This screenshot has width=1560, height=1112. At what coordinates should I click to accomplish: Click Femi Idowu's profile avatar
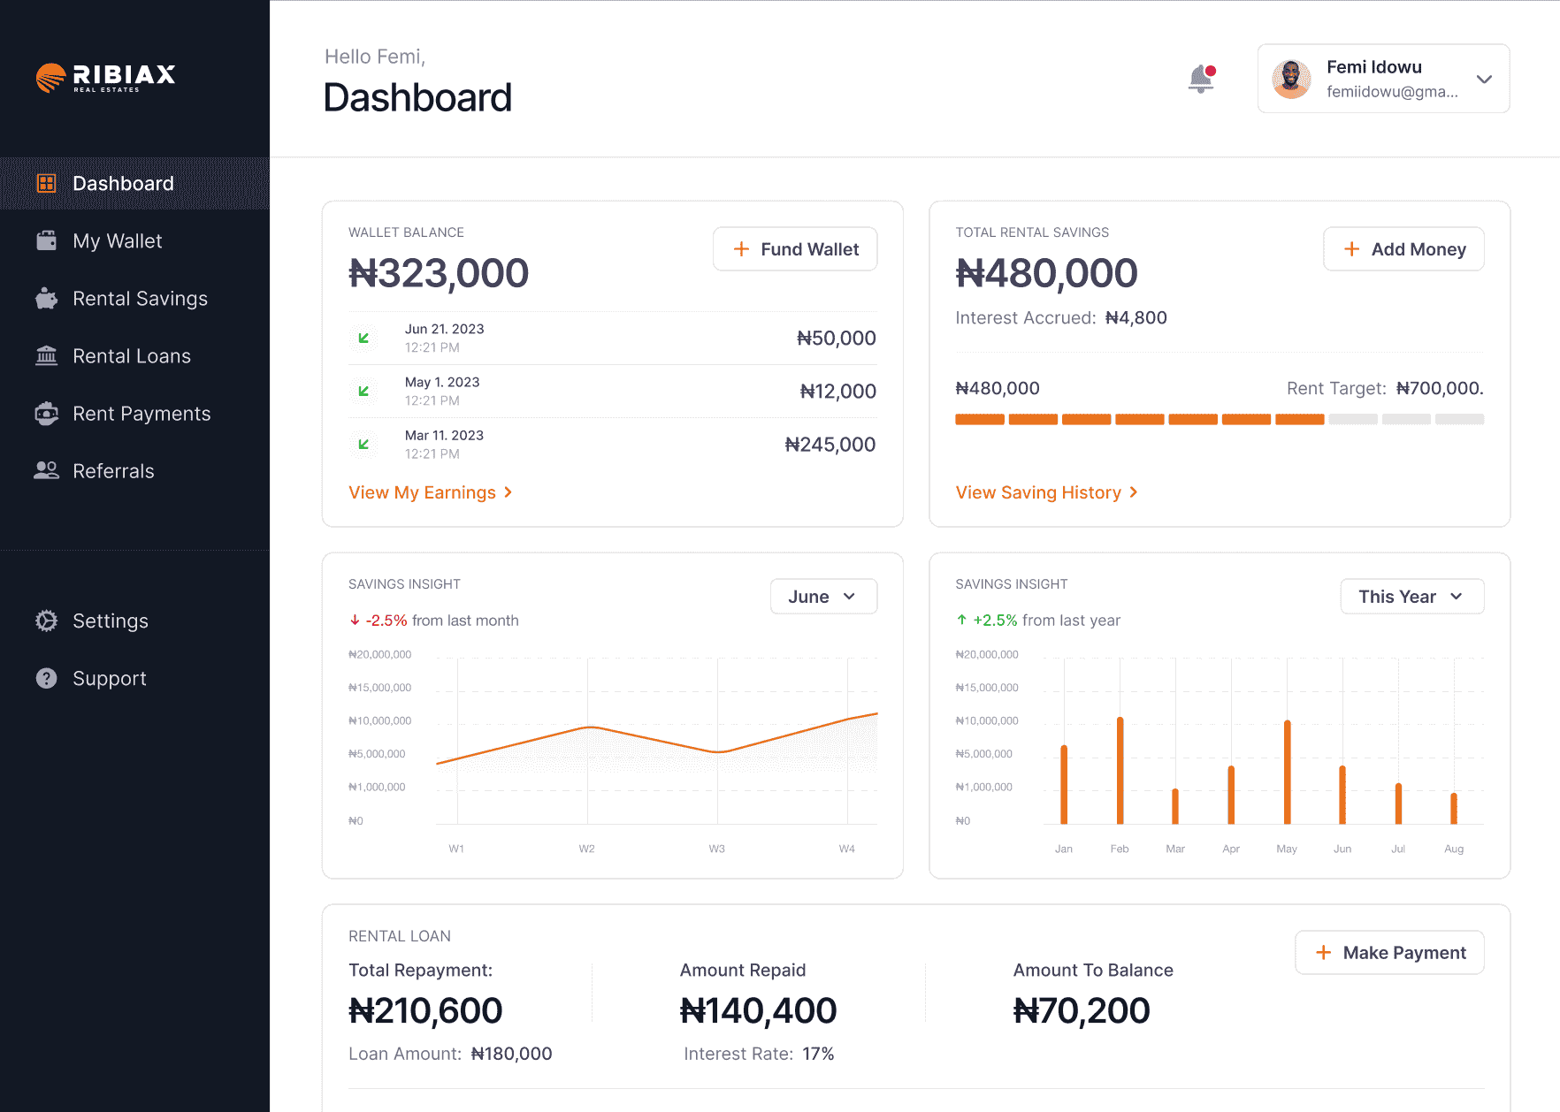click(1291, 79)
